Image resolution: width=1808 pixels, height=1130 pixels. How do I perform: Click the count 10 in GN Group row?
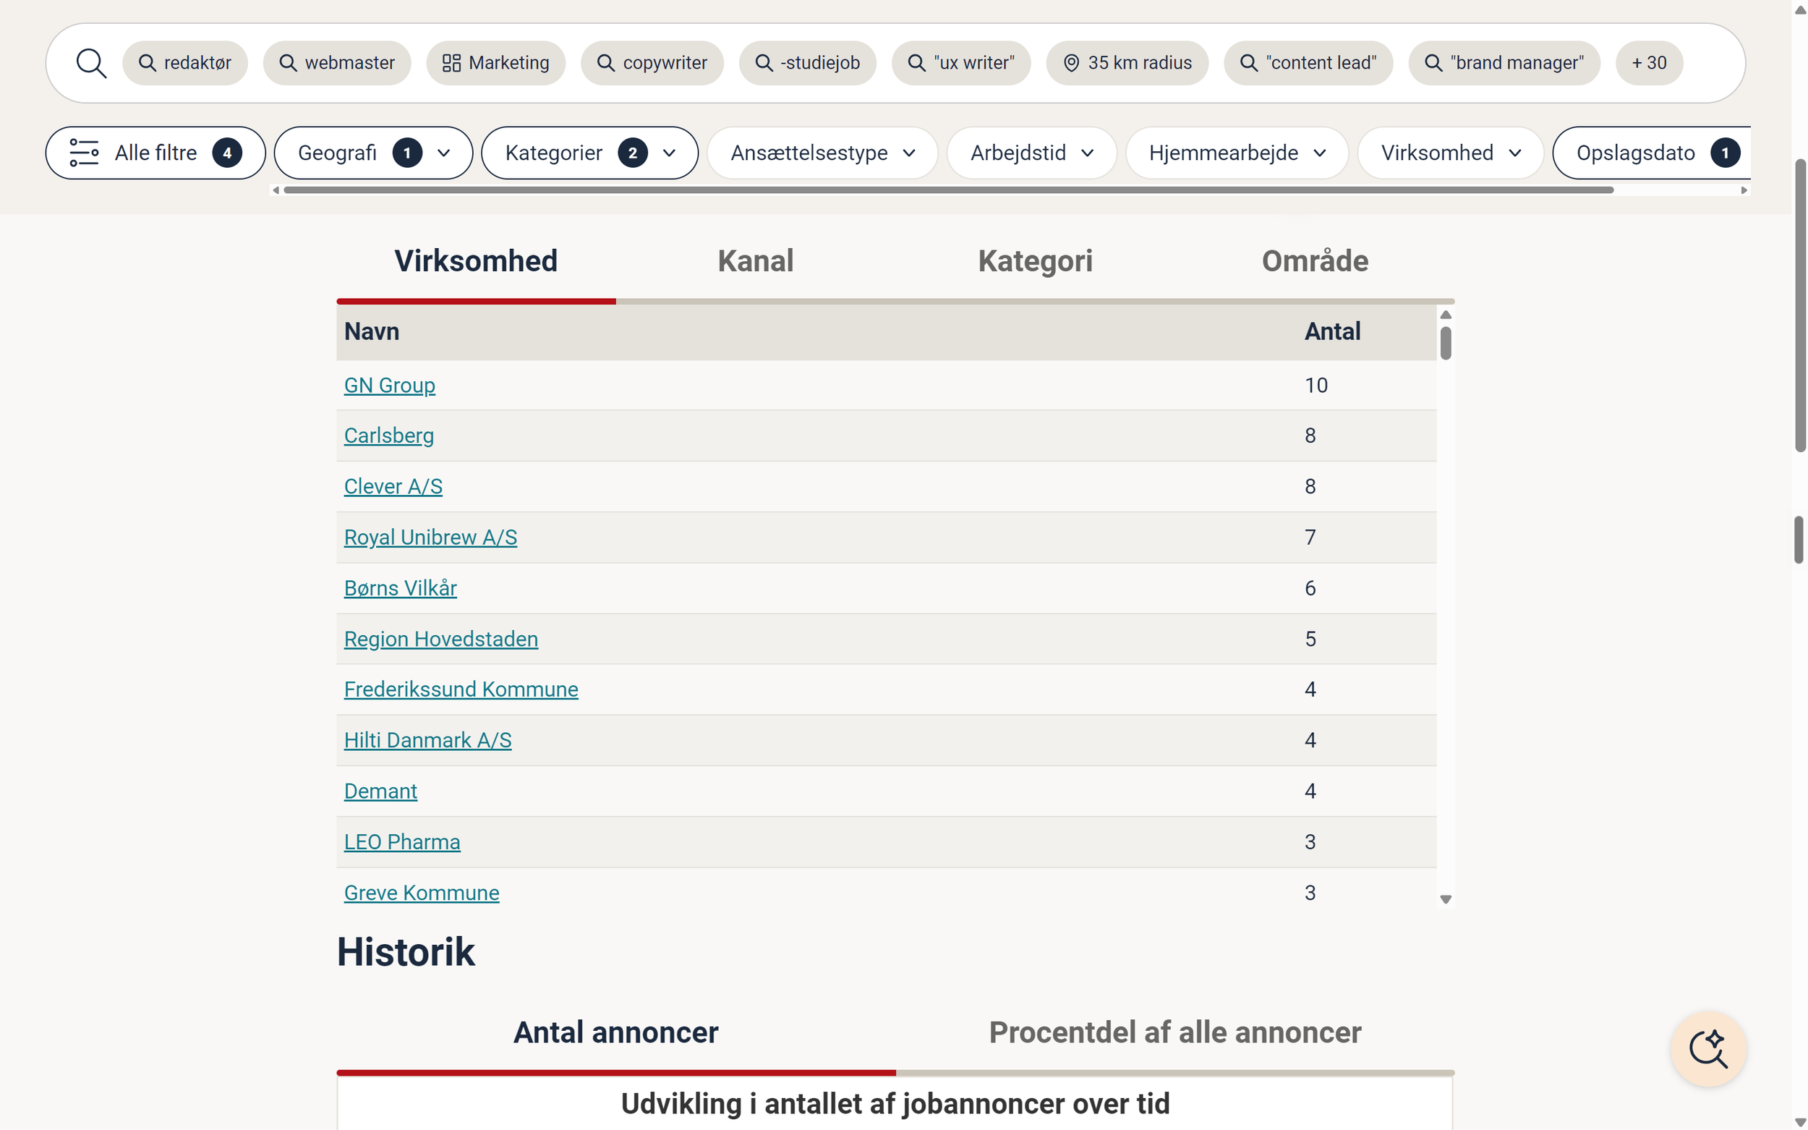tap(1316, 386)
